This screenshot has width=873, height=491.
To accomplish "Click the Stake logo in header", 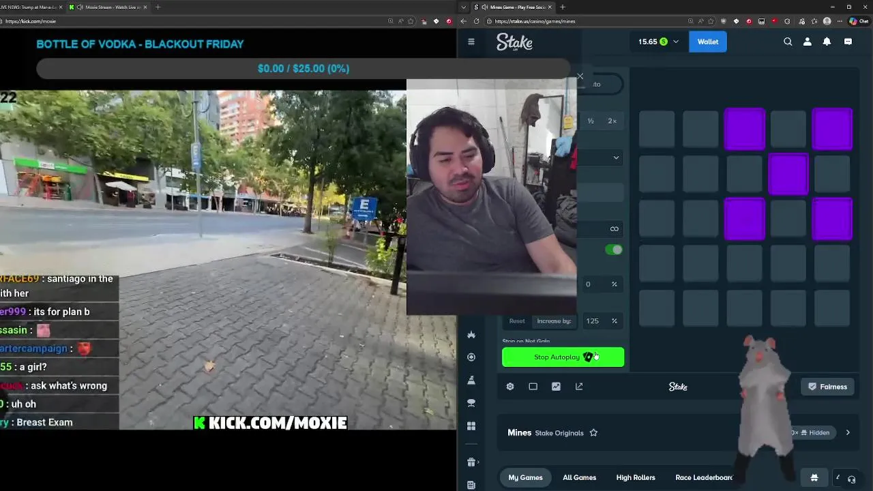I will coord(514,42).
